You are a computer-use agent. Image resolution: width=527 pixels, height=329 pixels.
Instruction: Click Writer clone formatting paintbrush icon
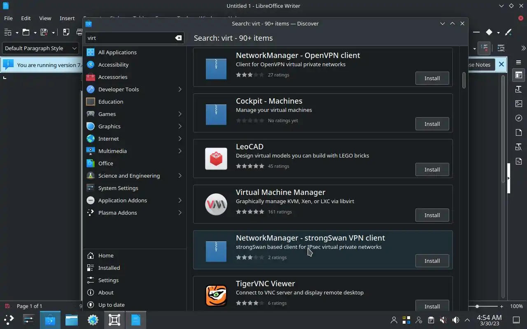(x=508, y=32)
